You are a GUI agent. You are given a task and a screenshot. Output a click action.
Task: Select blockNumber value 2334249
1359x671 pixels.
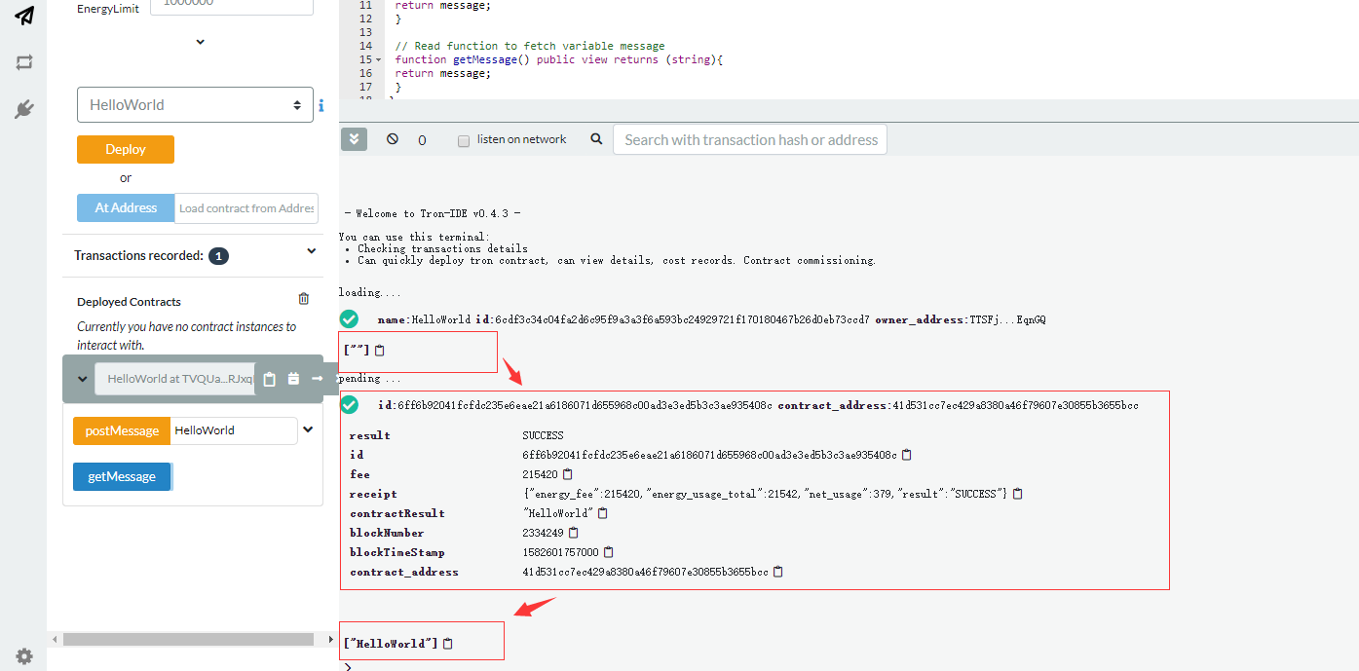543,533
